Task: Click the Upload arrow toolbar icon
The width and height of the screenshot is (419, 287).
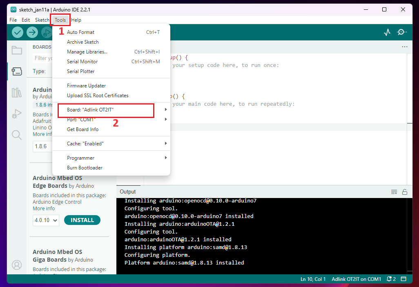Action: pyautogui.click(x=32, y=32)
